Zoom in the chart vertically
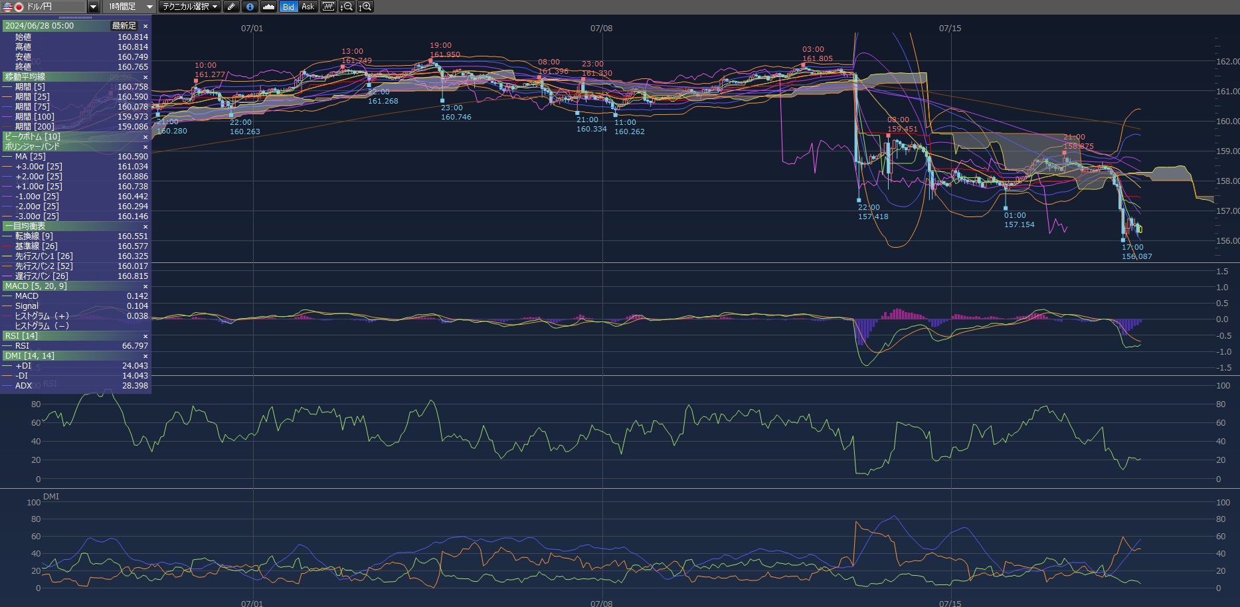The height and width of the screenshot is (607, 1240). pyautogui.click(x=365, y=7)
